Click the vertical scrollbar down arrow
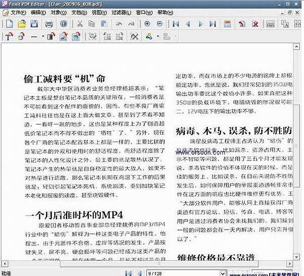 tap(296, 257)
